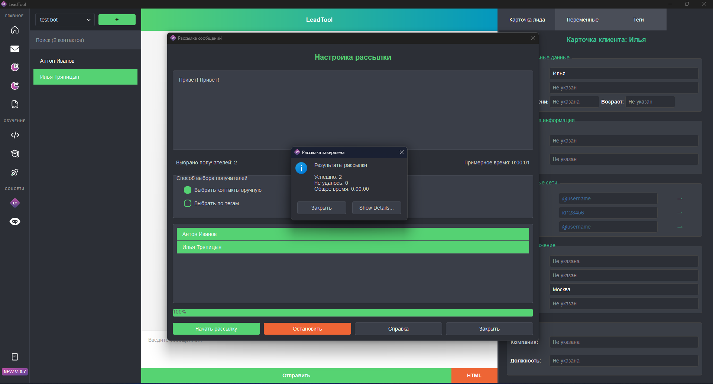Open the mail envelope icon in sidebar
Viewport: 713px width, 384px height.
pyautogui.click(x=15, y=49)
